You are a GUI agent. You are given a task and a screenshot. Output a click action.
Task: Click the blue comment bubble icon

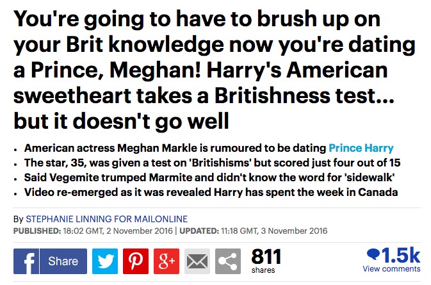tap(373, 254)
